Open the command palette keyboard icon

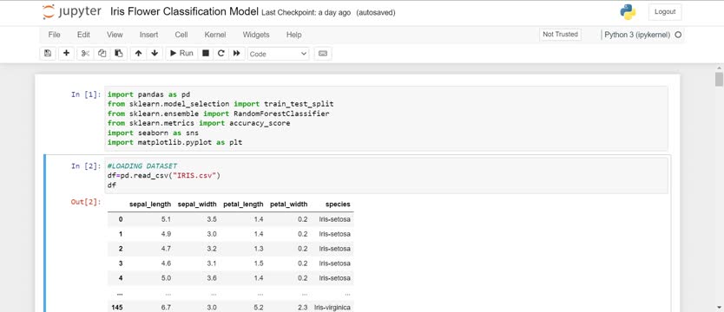tap(323, 54)
